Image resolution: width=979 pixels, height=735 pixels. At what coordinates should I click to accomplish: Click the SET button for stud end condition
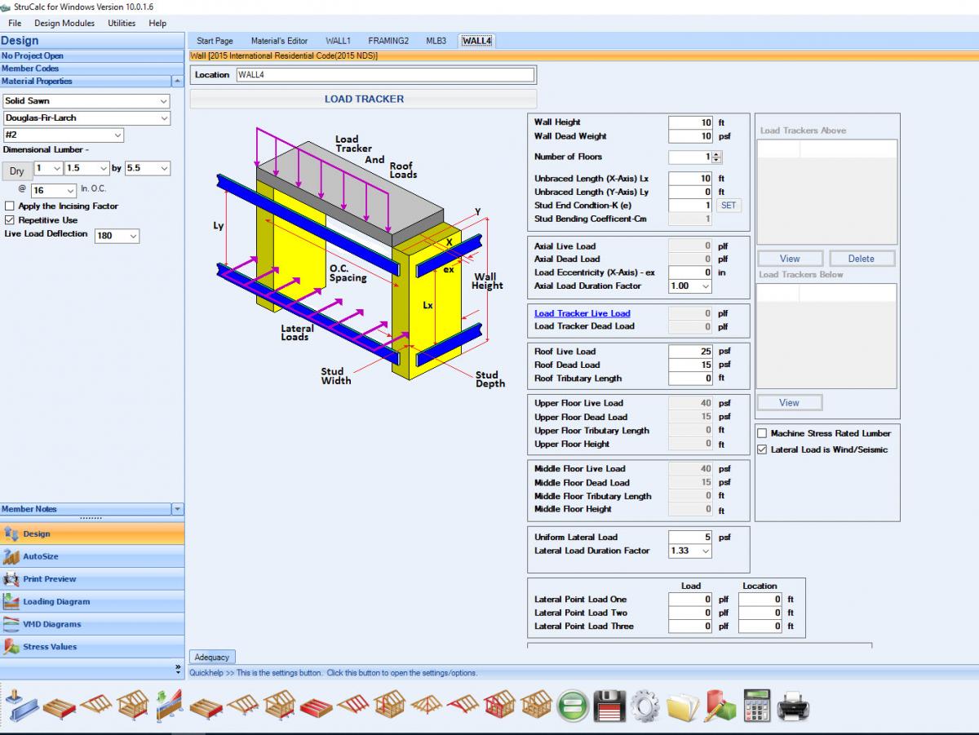(729, 206)
